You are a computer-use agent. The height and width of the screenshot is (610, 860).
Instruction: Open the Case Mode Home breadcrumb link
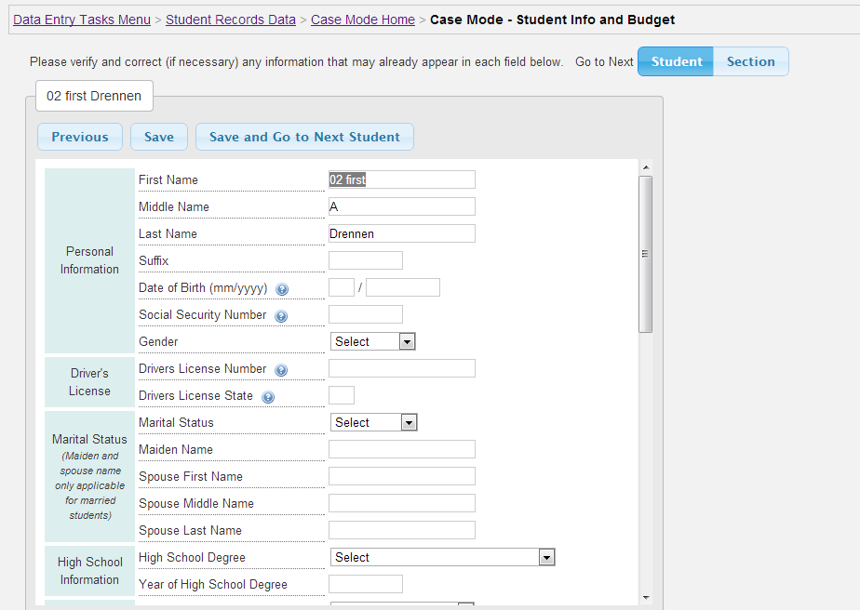[x=363, y=20]
